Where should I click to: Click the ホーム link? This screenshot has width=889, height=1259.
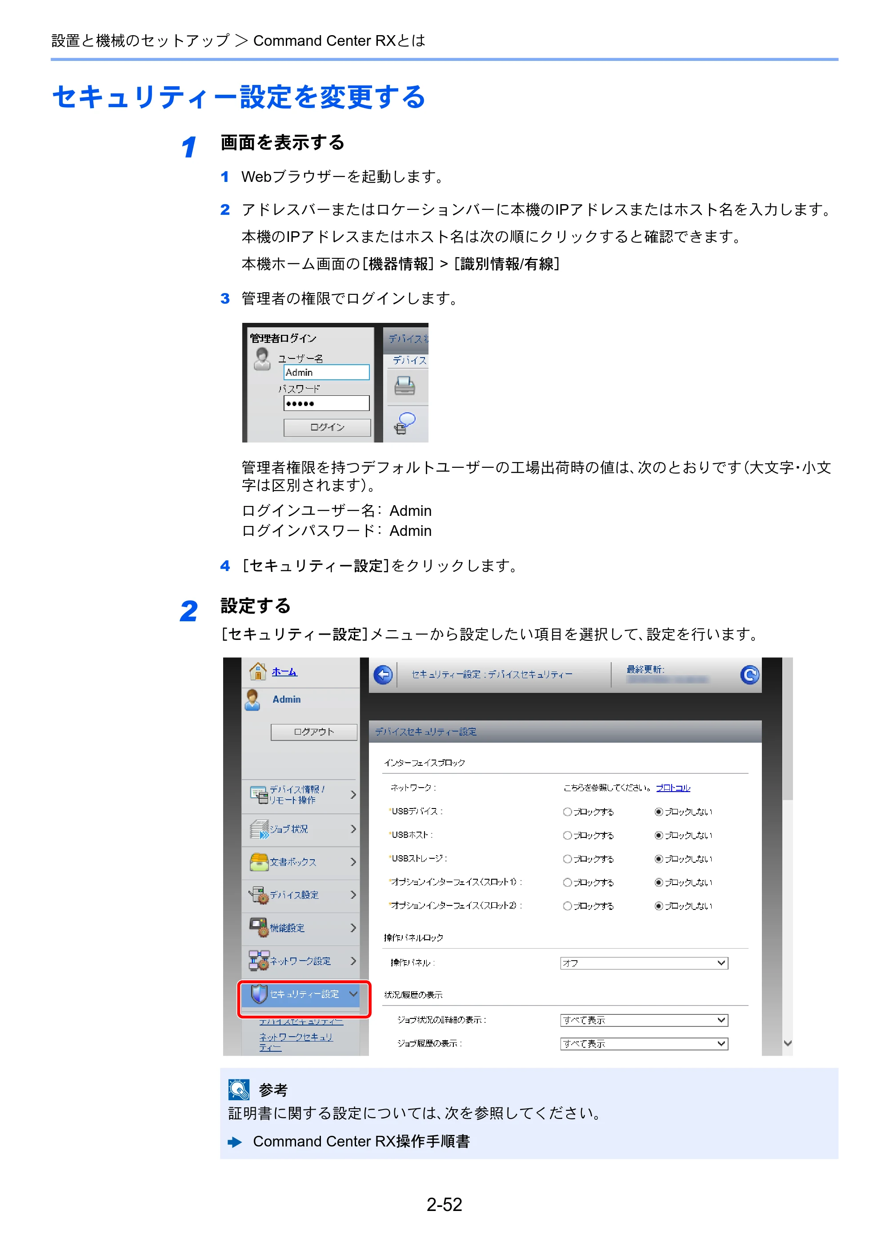pos(284,672)
